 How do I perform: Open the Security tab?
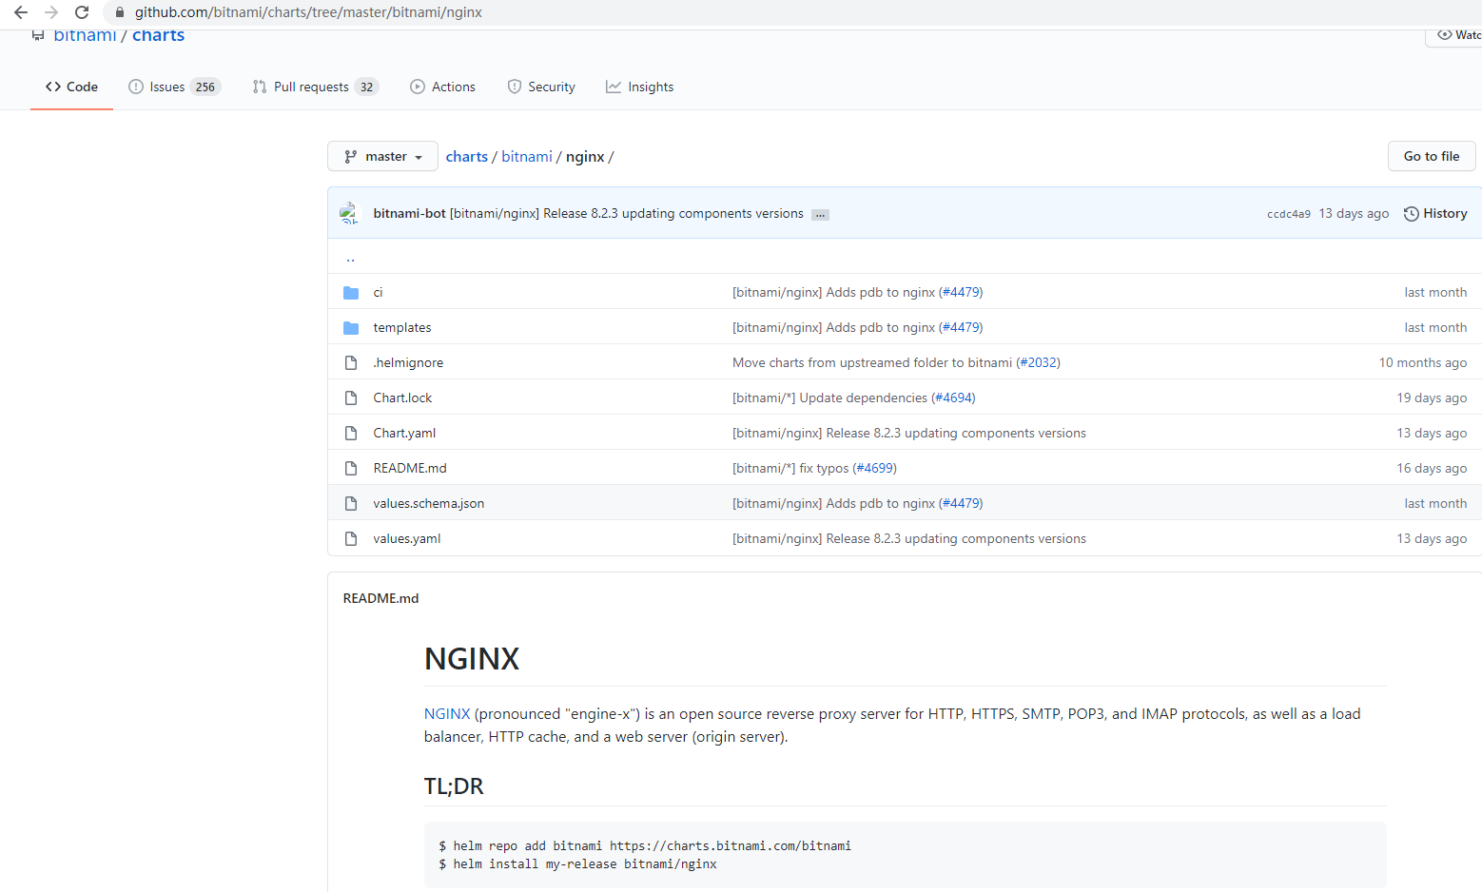[541, 87]
